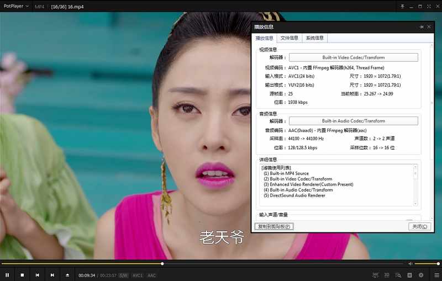Toggle the S/W decoder indicator
The width and height of the screenshot is (442, 281).
pos(123,275)
